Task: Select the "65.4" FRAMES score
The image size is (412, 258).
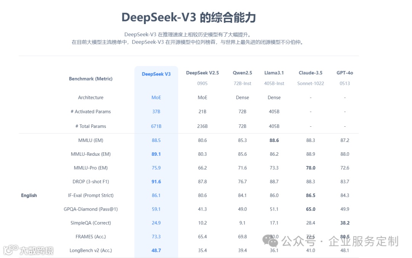Action: coord(202,237)
